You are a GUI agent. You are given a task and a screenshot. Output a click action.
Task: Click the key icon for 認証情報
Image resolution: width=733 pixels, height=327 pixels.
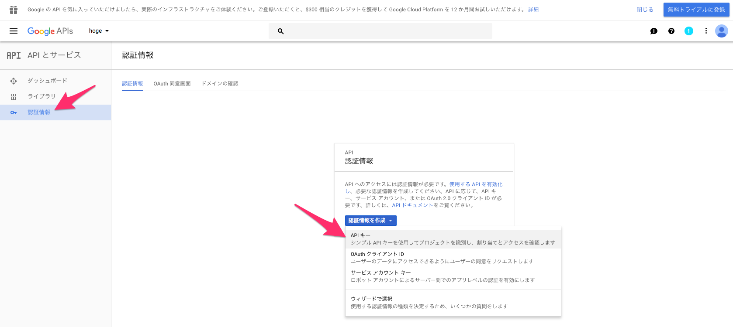tap(14, 112)
